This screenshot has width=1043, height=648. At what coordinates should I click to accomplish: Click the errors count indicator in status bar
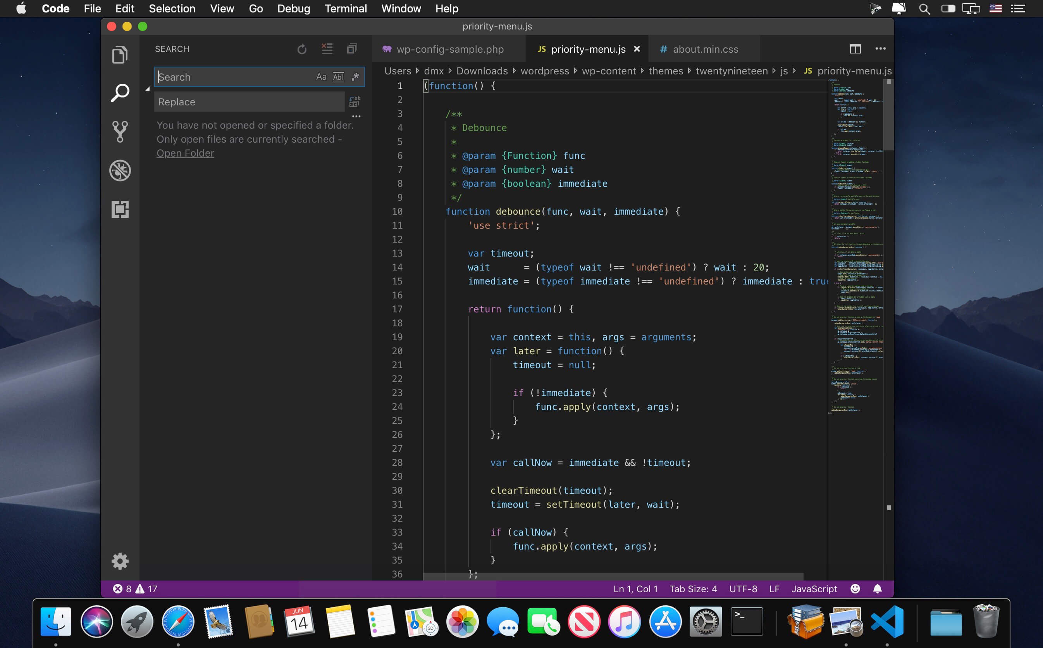(134, 589)
